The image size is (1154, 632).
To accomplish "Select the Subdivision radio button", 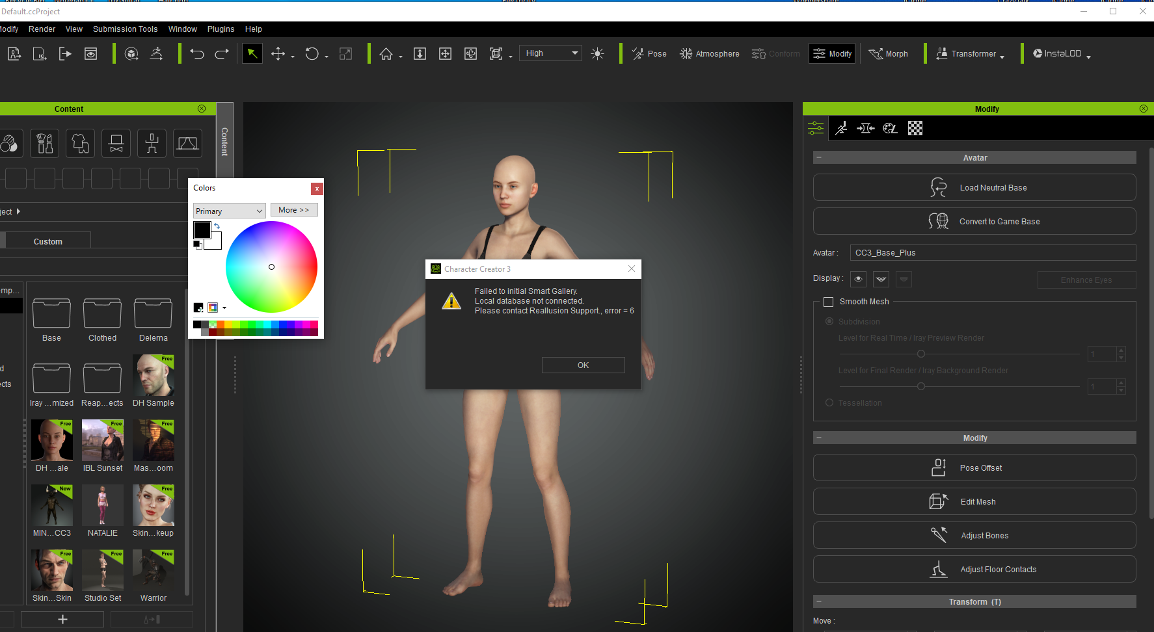I will pyautogui.click(x=829, y=321).
